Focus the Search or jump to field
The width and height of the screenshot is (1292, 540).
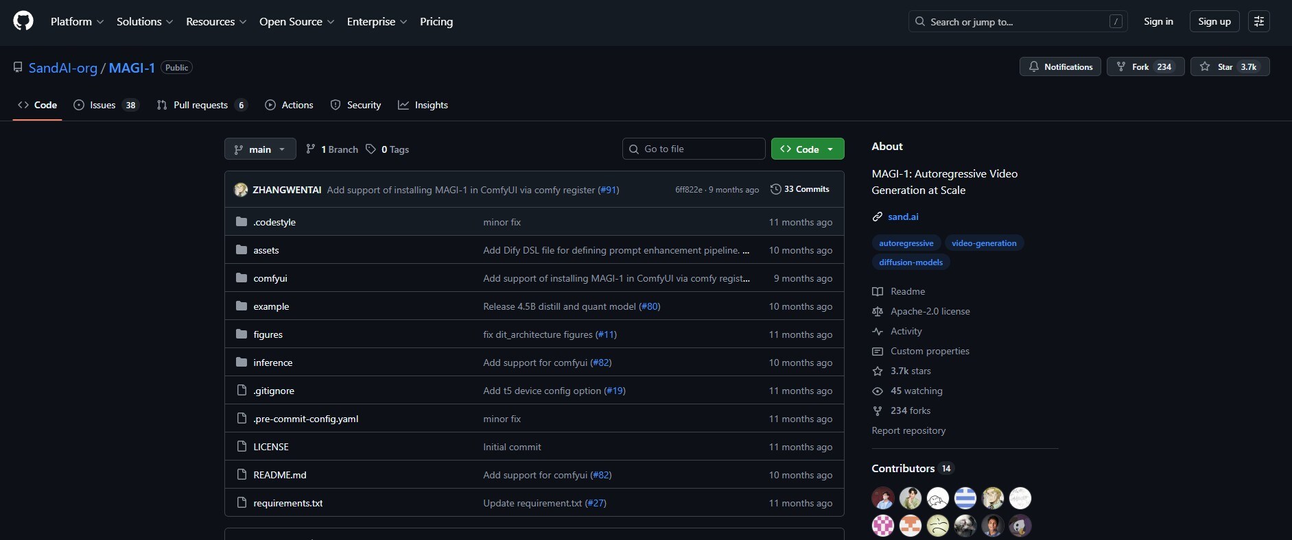tap(1018, 21)
